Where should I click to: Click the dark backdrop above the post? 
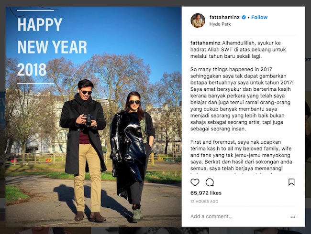155,3
